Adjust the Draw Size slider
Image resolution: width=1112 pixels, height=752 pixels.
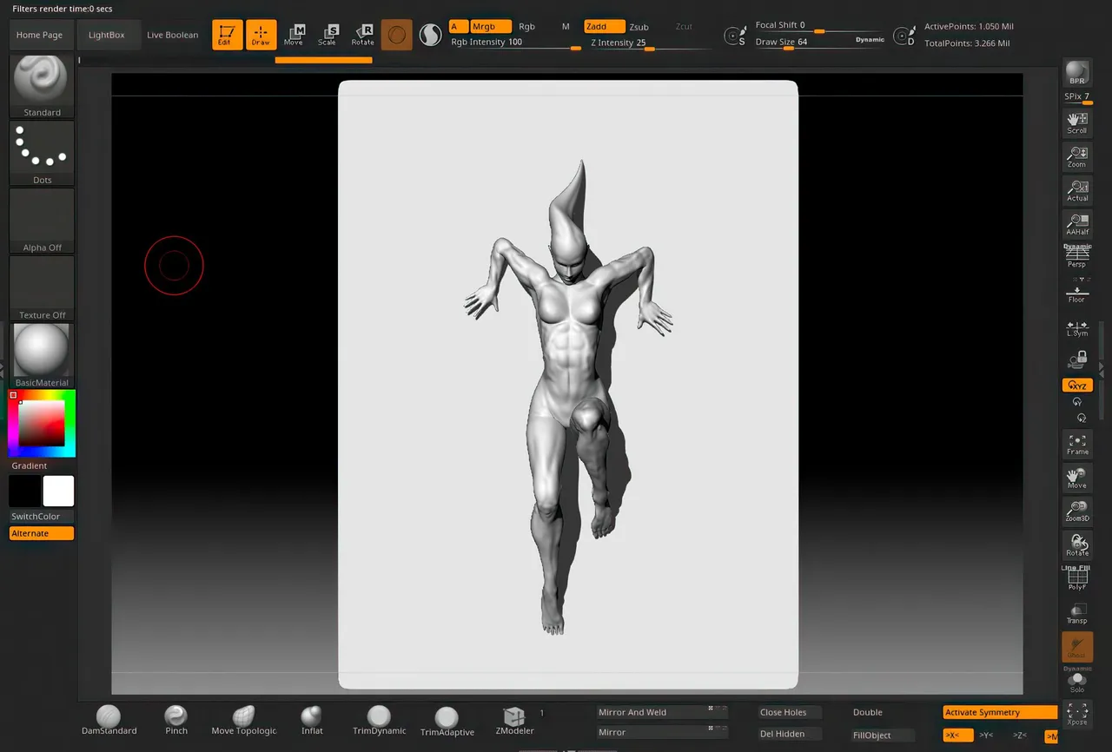803,43
